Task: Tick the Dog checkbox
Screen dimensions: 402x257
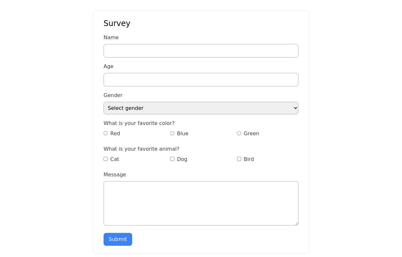Action: pos(172,159)
